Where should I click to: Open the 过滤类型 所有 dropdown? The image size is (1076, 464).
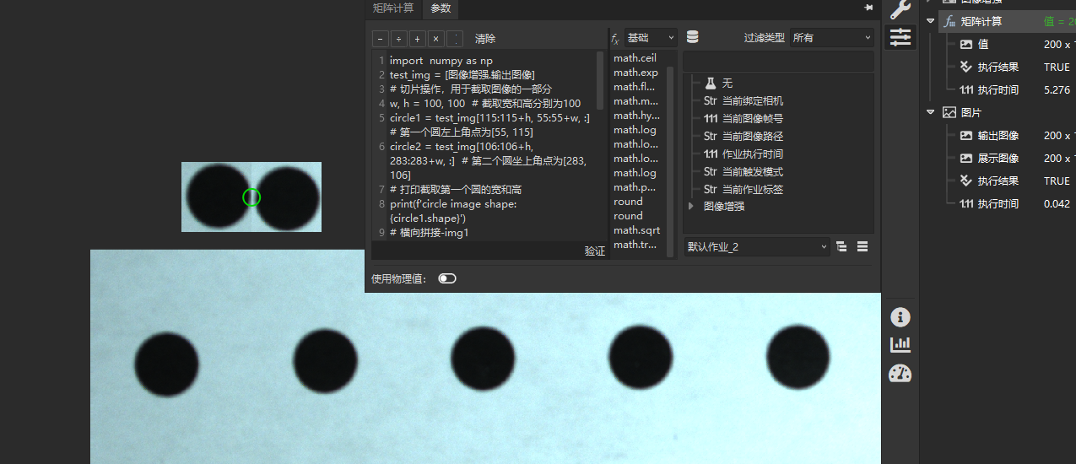[x=831, y=38]
